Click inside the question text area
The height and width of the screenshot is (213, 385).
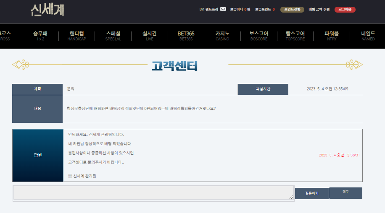(153, 192)
